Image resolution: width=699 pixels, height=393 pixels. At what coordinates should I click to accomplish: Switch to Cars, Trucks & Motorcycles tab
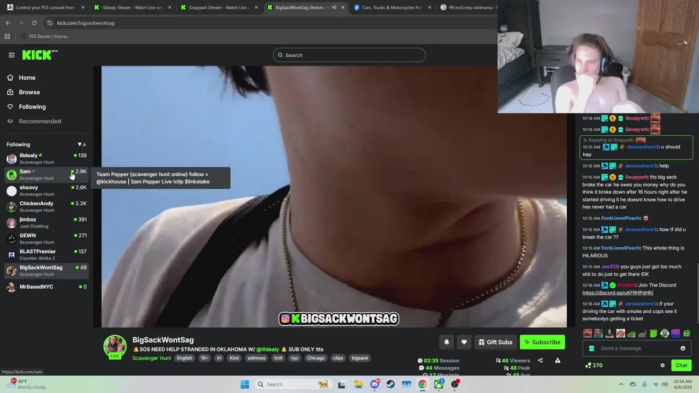tap(393, 8)
